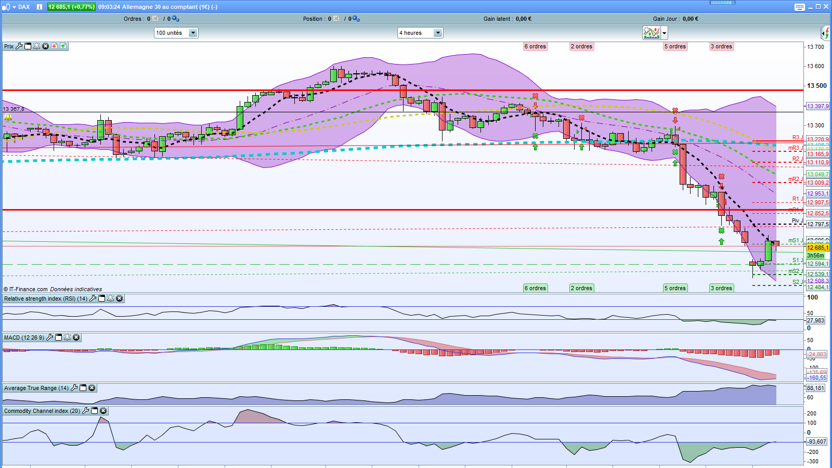Close the Commodity Channel index panel
832x468 pixels.
tap(103, 411)
